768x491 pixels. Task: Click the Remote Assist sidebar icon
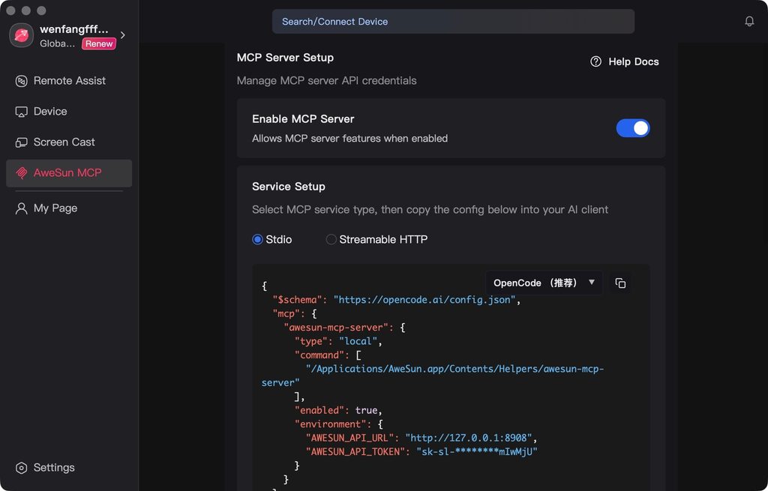click(x=21, y=81)
